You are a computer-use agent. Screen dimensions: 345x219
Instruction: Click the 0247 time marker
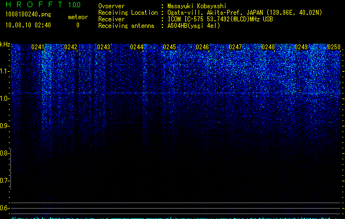pos(235,47)
